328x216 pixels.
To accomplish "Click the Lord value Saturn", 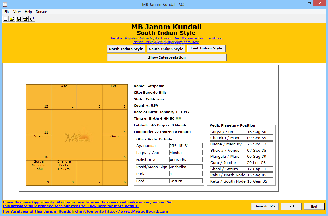I will [186, 181].
